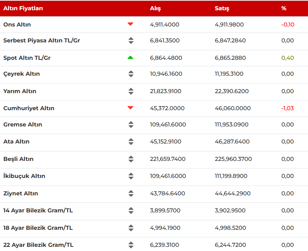Open 14 Ayar Bilezik Gram/TL link
308x251 pixels.
tap(38, 210)
